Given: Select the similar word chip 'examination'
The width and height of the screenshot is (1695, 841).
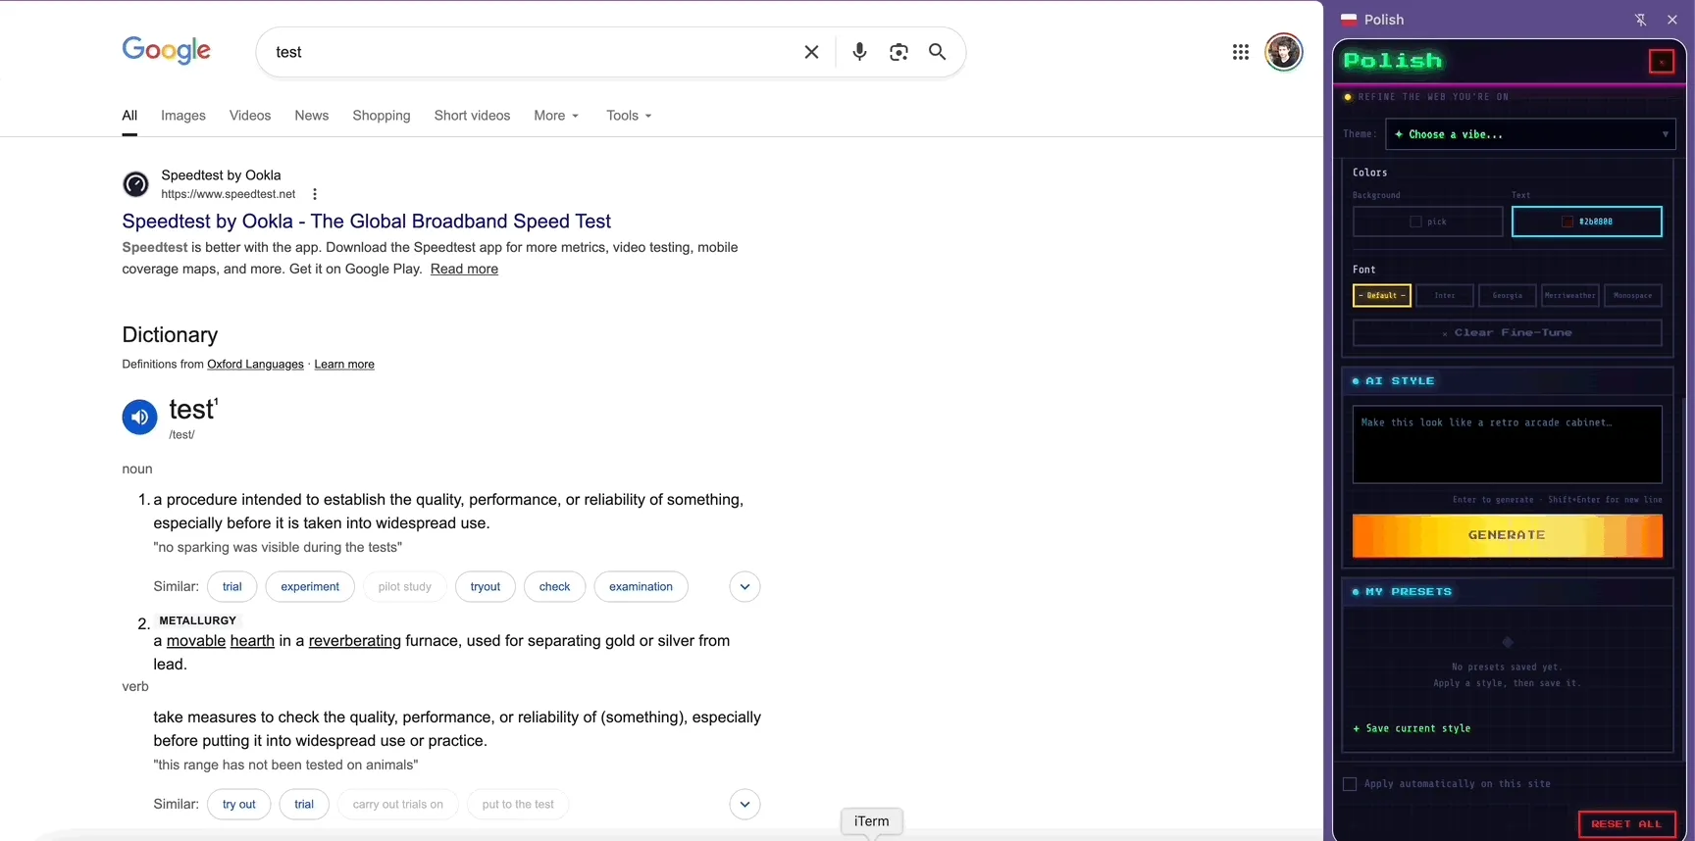Looking at the screenshot, I should (x=641, y=587).
